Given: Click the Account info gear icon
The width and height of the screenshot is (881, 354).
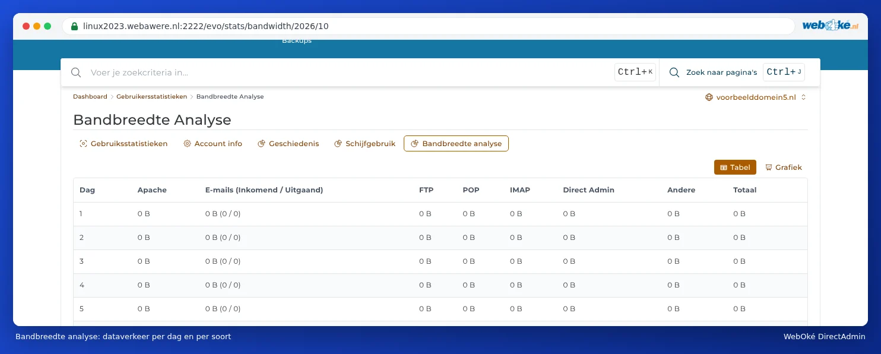Looking at the screenshot, I should (187, 144).
